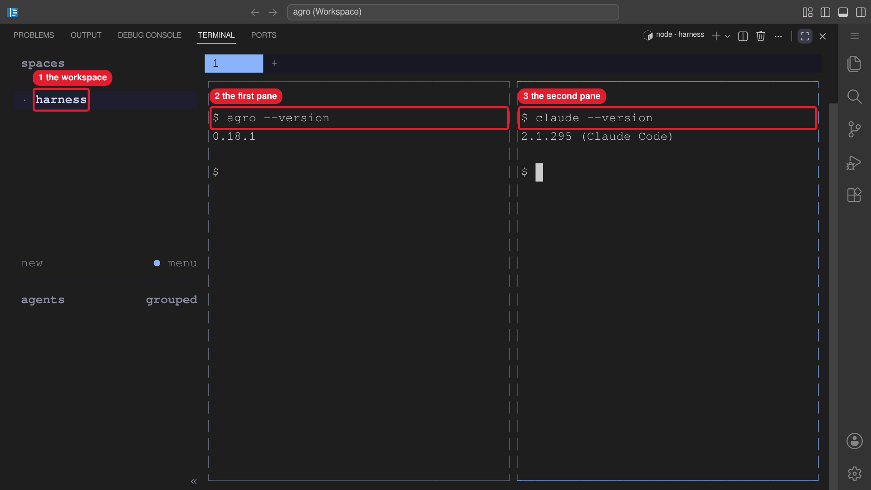Toggle Panel visibility in title bar
Screen dimensions: 871x490
pyautogui.click(x=843, y=12)
